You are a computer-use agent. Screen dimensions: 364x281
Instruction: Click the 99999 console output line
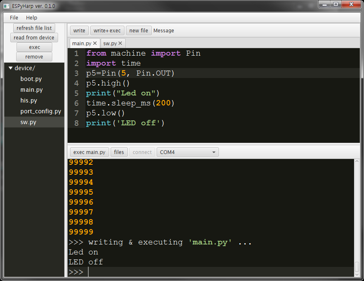coord(81,232)
